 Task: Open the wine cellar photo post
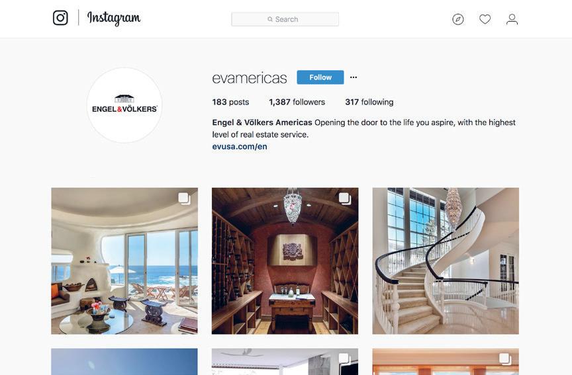(285, 261)
